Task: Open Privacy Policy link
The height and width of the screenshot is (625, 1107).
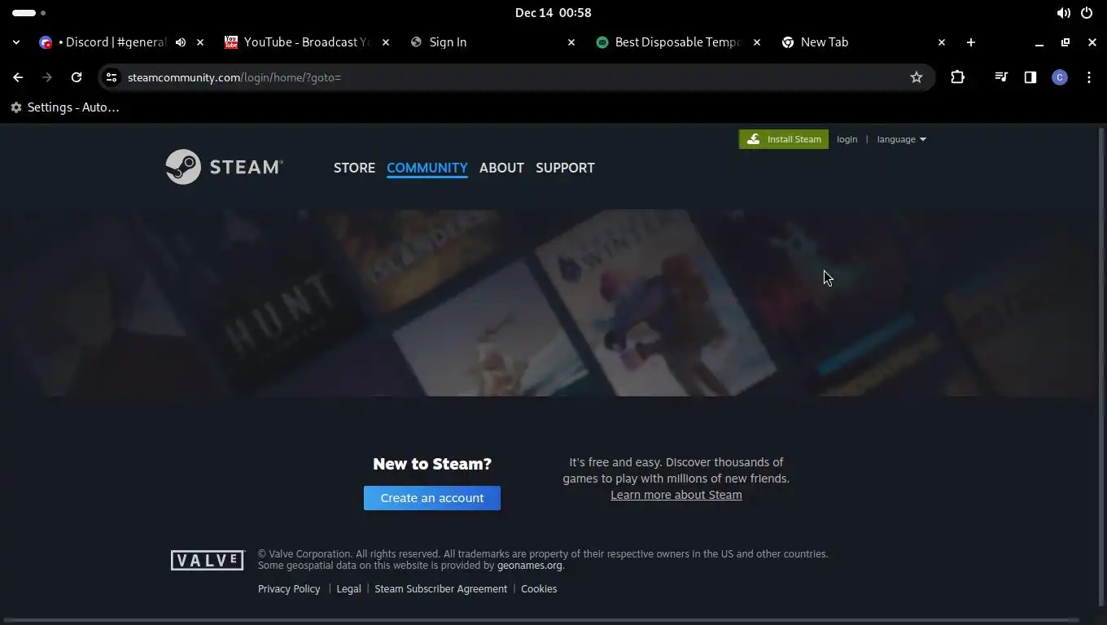Action: tap(289, 589)
